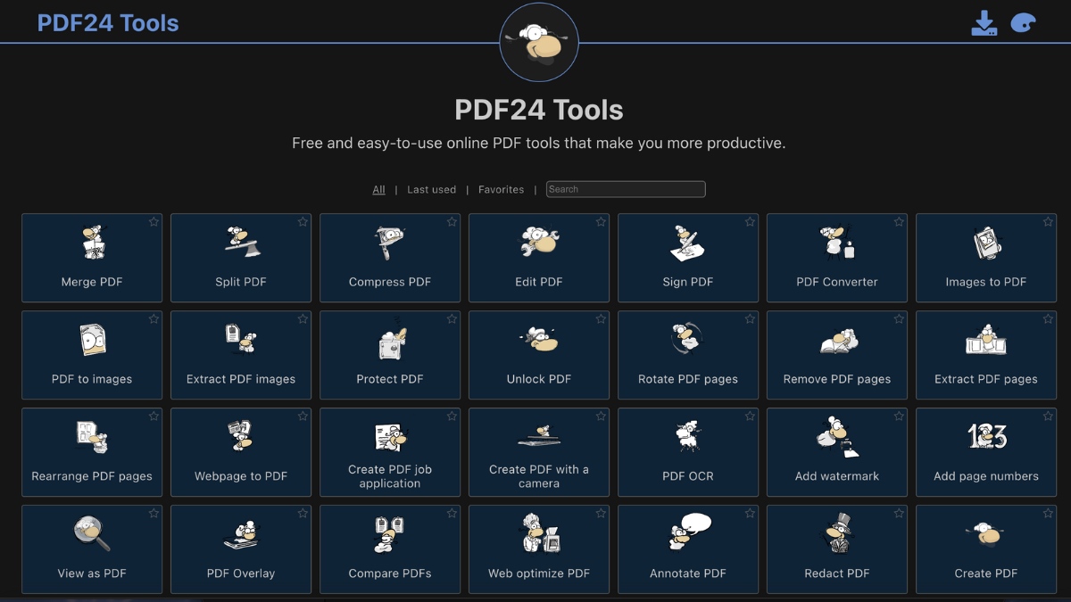Go to PDF24 Tools home link
1071x602 pixels.
(108, 23)
